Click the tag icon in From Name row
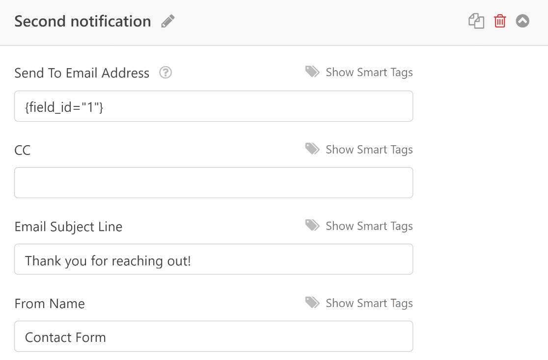Screen dimensions: 548x360 pos(312,303)
